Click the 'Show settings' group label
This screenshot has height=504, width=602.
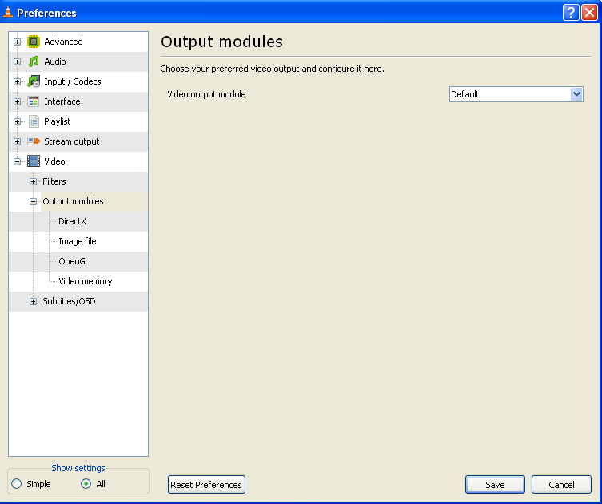[x=78, y=468]
